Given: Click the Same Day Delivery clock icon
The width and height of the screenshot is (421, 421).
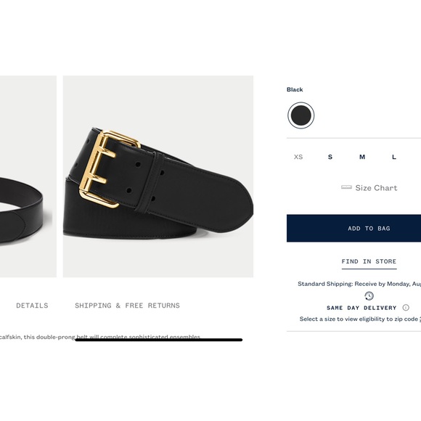Looking at the screenshot, I should coord(369,296).
